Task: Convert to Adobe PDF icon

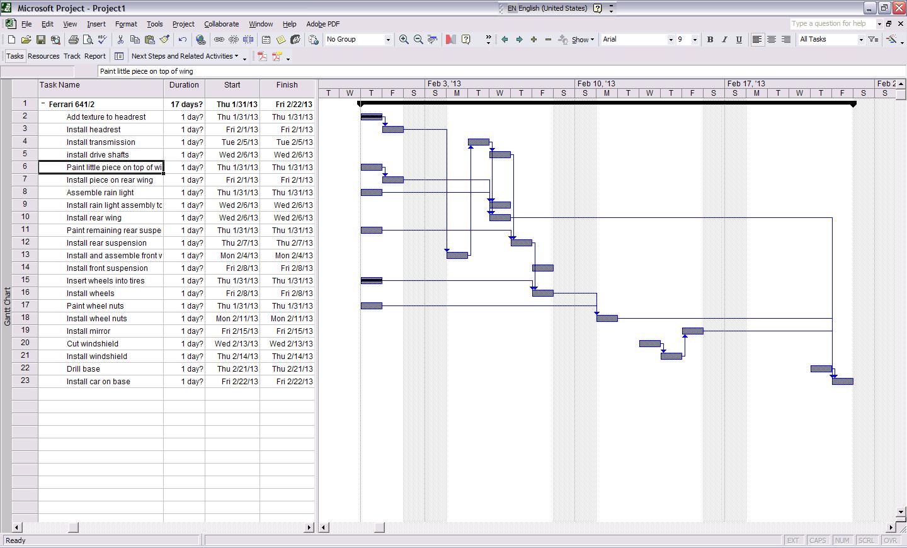Action: [263, 57]
